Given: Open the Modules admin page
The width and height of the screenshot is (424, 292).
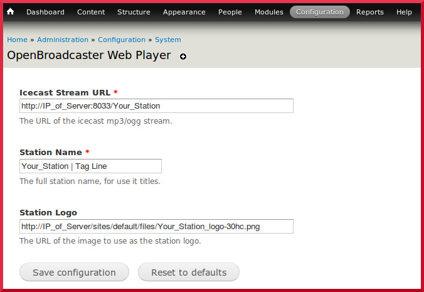Looking at the screenshot, I should (269, 12).
